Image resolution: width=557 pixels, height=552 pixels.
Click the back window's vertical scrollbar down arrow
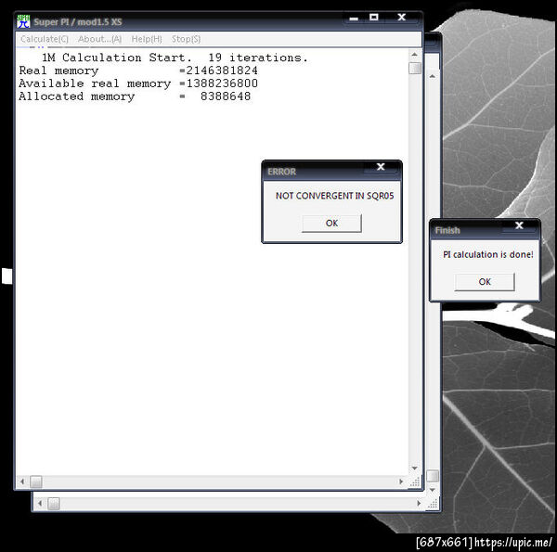(x=433, y=490)
